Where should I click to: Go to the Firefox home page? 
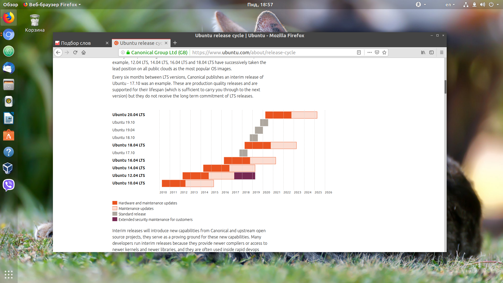click(84, 52)
